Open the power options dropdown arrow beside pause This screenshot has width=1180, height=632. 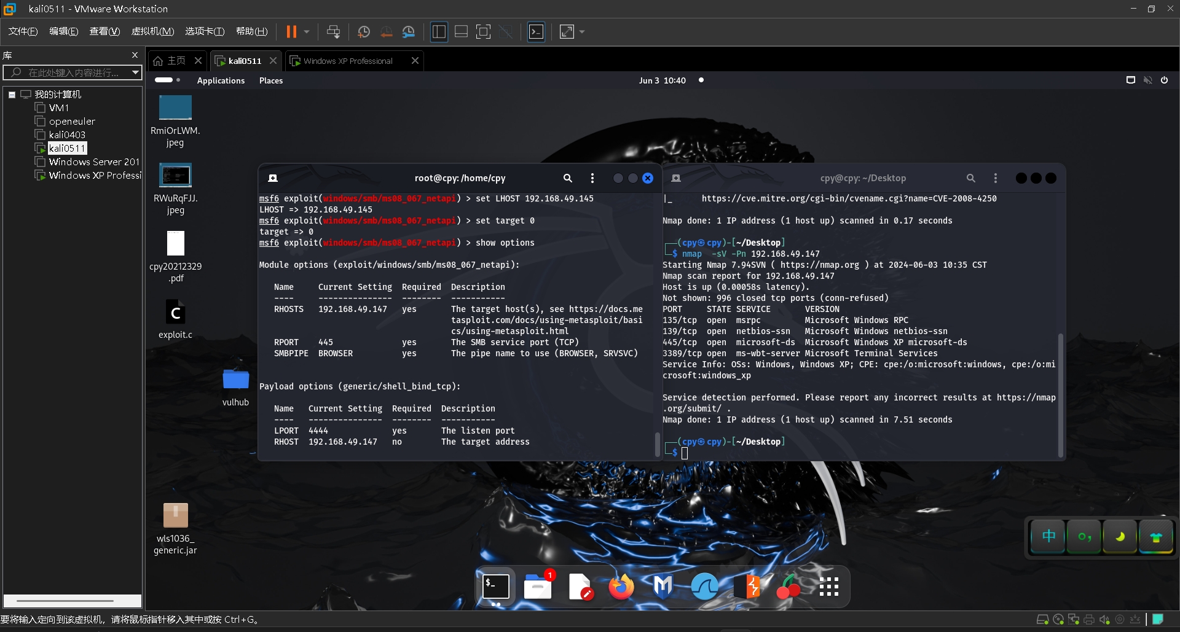pos(306,31)
